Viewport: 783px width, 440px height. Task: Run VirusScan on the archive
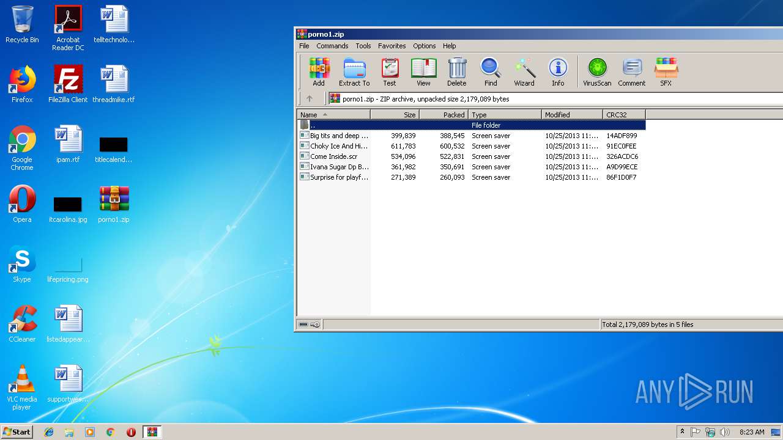(597, 72)
